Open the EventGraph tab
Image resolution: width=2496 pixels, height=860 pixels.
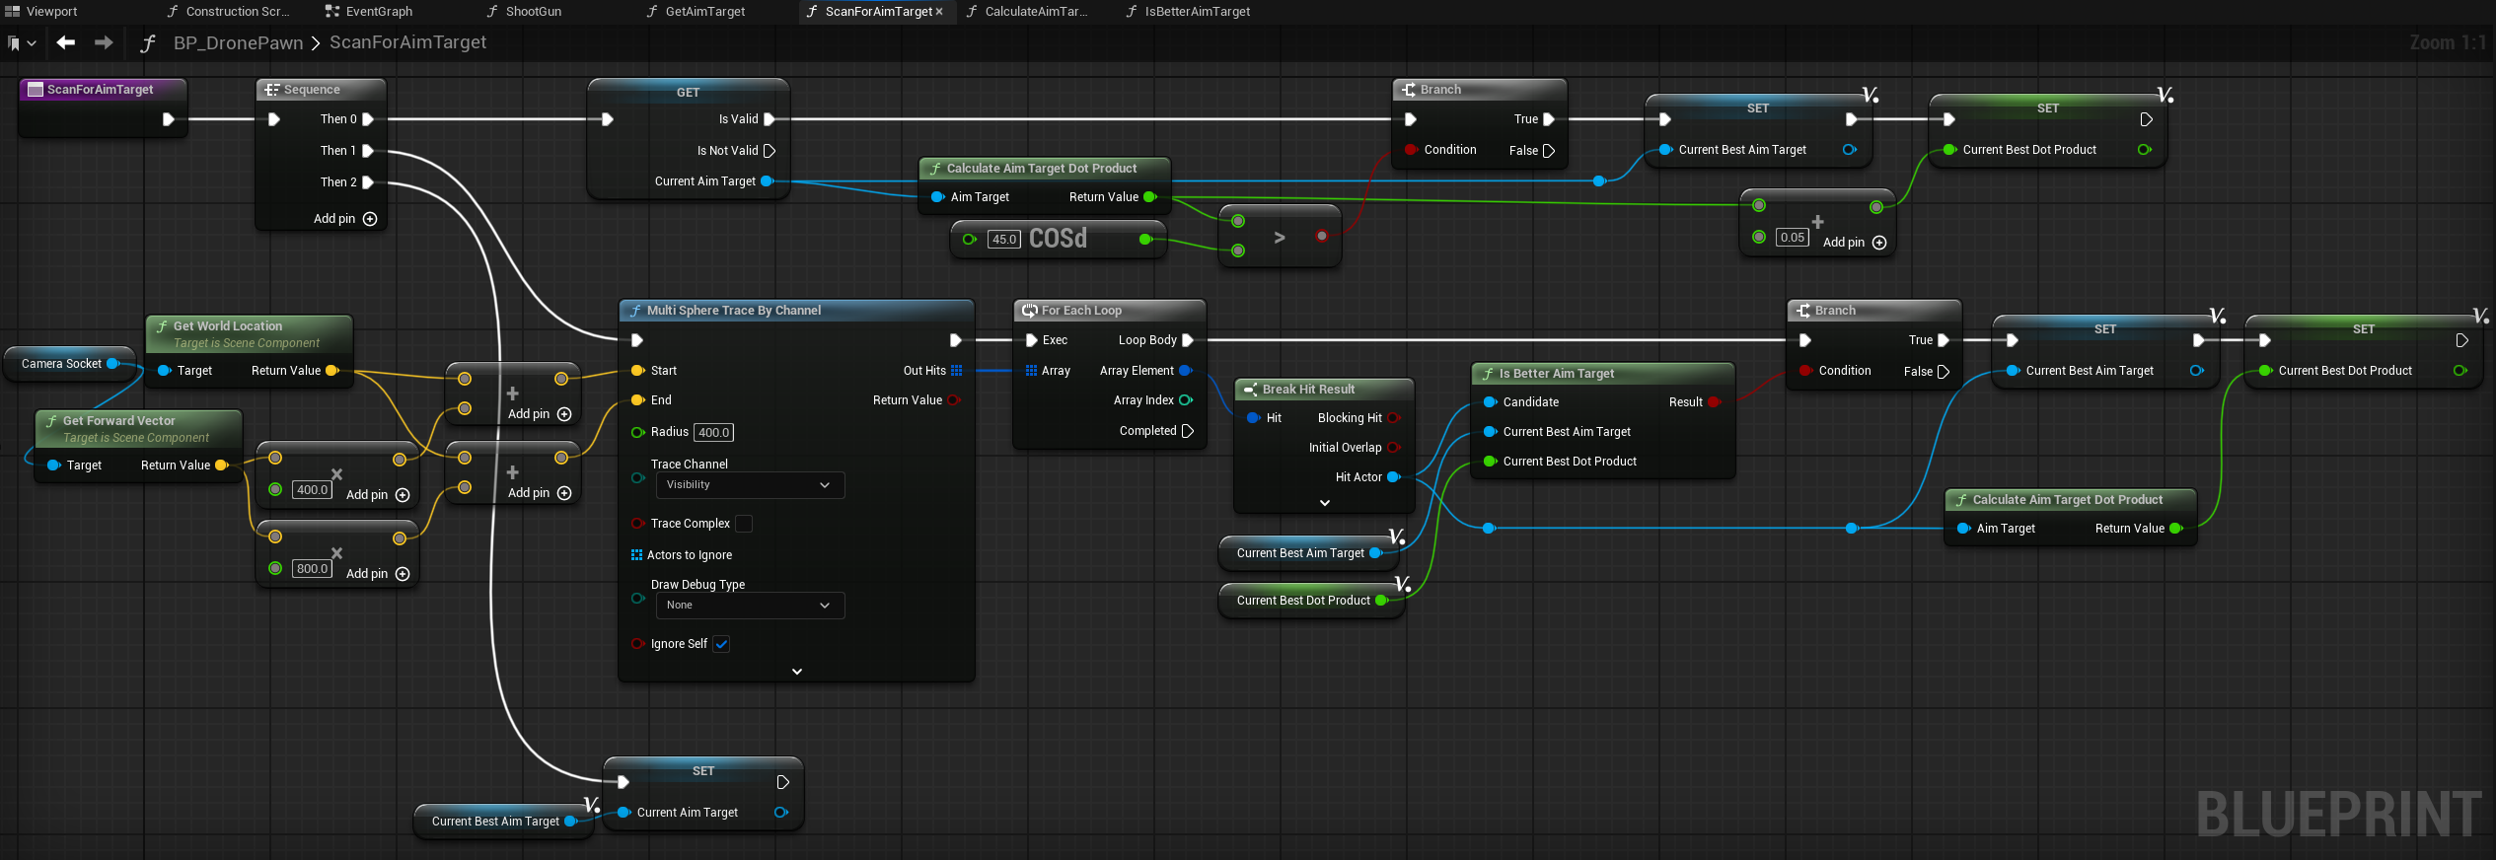coord(369,12)
